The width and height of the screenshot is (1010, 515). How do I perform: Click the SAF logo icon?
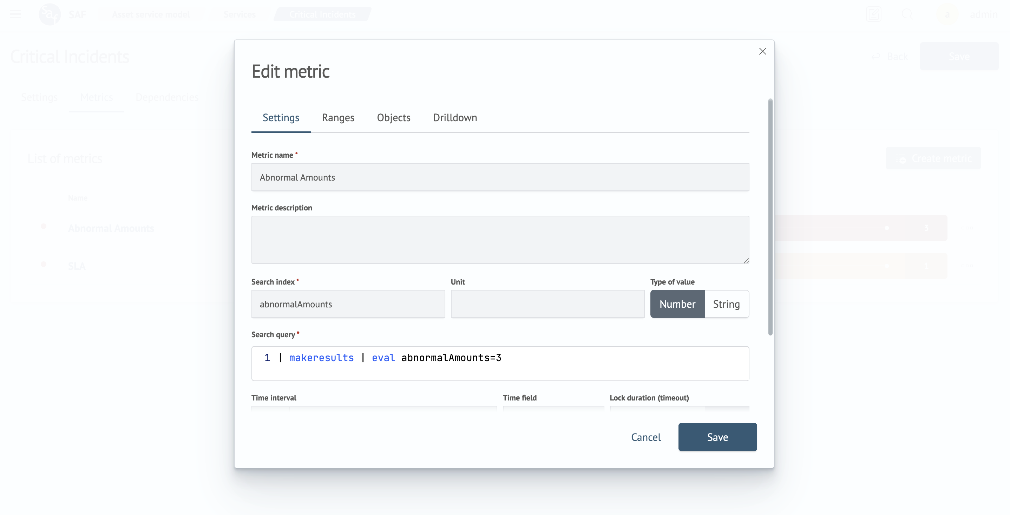[50, 14]
